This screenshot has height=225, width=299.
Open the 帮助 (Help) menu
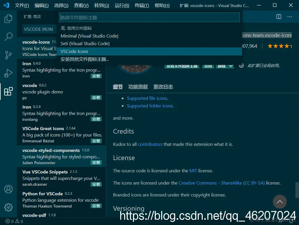[162, 5]
